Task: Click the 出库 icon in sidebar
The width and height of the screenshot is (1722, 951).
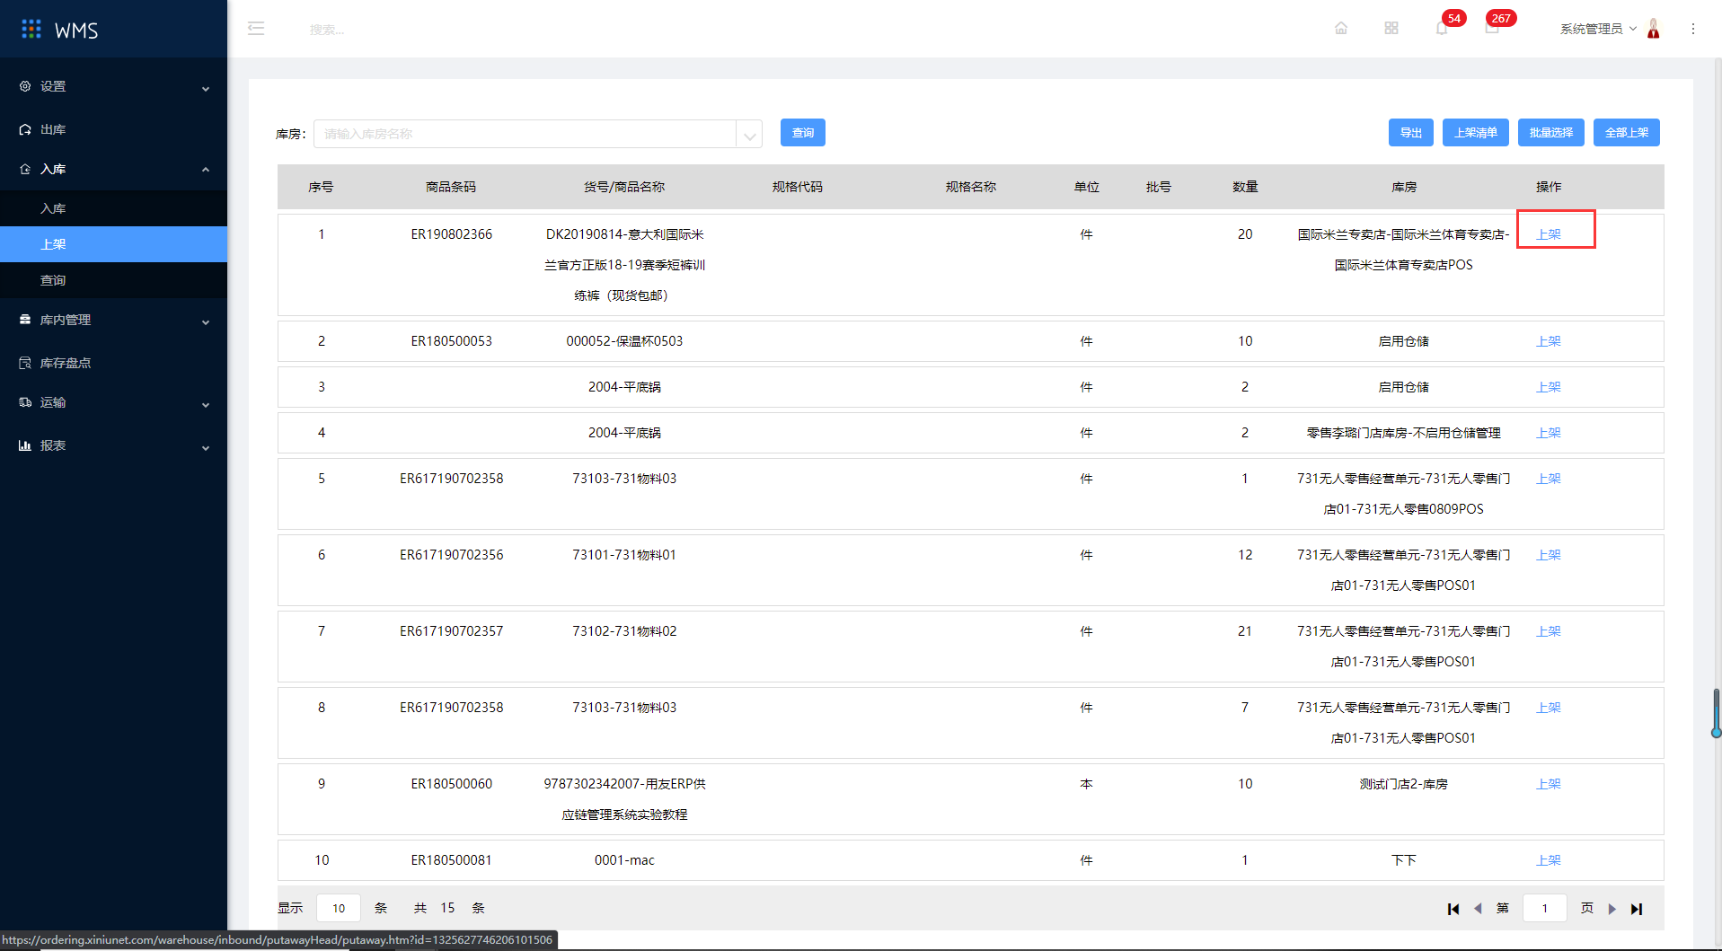Action: tap(25, 129)
